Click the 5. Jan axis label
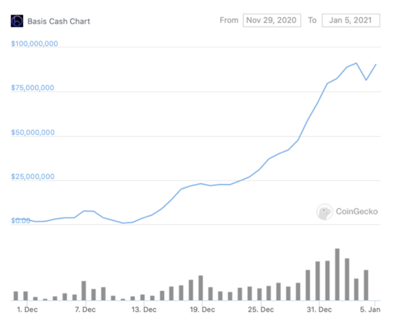The height and width of the screenshot is (323, 397). tap(370, 309)
